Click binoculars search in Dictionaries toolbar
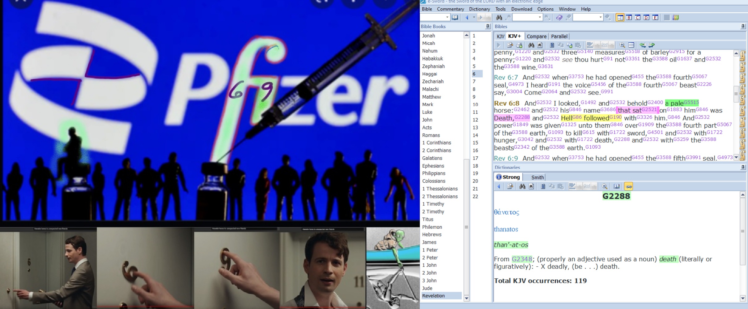 [522, 186]
